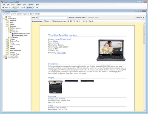The image size is (148, 114).
Task: Open the Action menu
Action: (x=19, y=5)
